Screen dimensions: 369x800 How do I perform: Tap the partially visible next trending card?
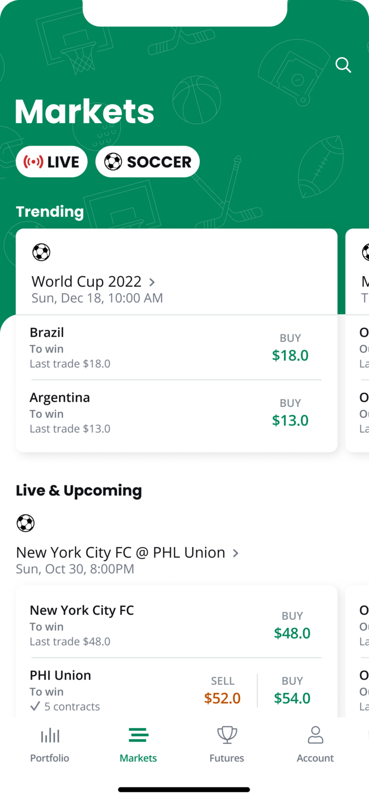click(357, 340)
